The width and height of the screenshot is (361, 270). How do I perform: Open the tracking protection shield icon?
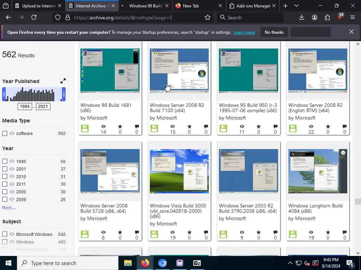tap(58, 18)
